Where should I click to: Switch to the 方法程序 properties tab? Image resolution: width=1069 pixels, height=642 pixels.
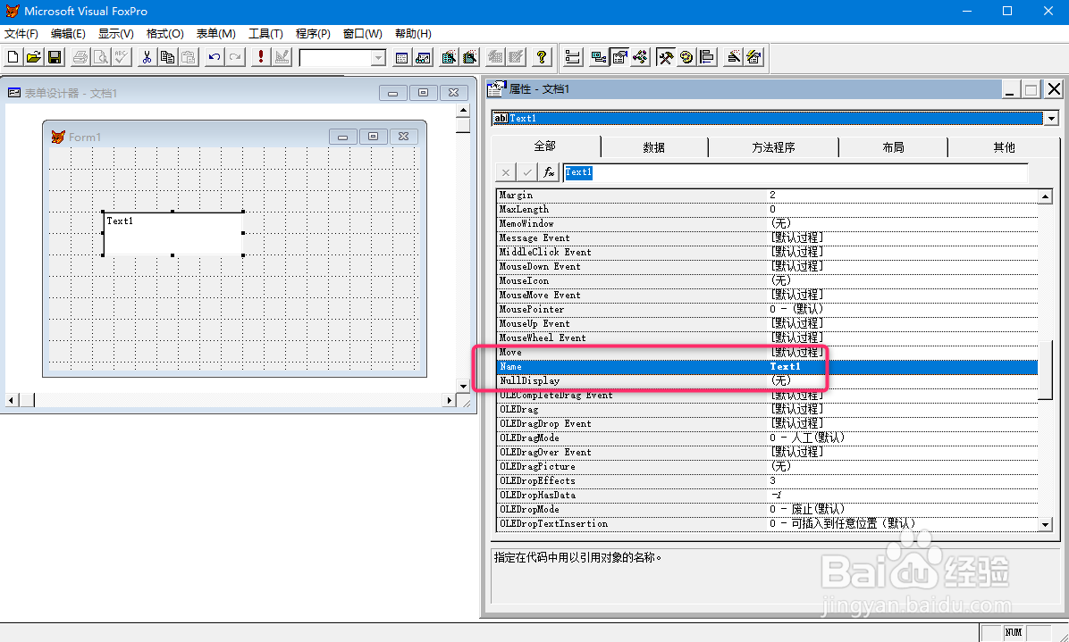click(x=774, y=147)
